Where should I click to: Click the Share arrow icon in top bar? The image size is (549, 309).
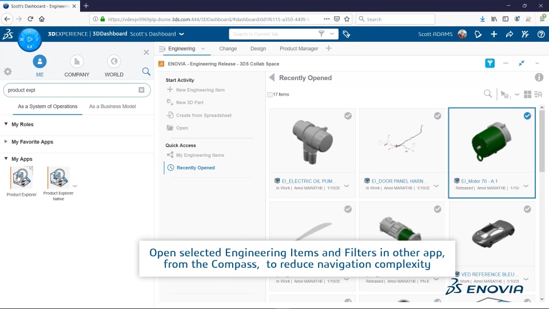pos(510,34)
